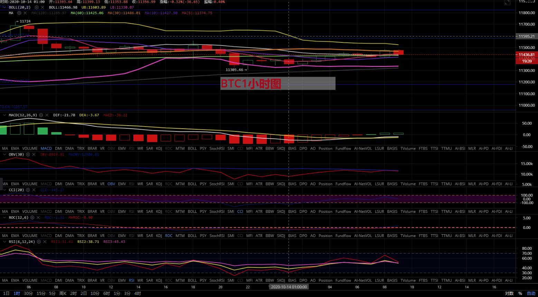Close the MACD indicator panel
This screenshot has height=297, width=538.
point(47,115)
